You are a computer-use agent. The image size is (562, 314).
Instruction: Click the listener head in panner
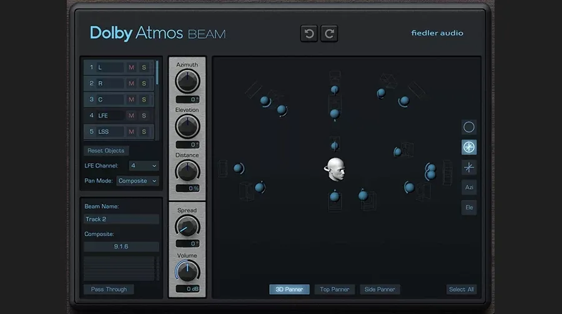click(x=335, y=169)
